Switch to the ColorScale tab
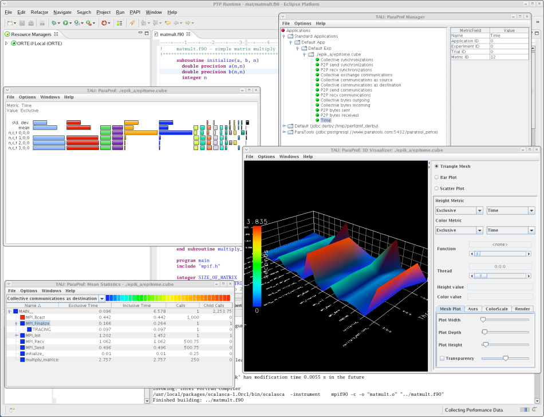 pyautogui.click(x=496, y=309)
